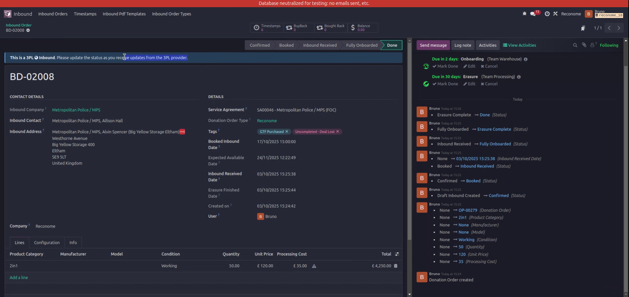View followers via the person icon
The image size is (629, 297).
[x=592, y=45]
